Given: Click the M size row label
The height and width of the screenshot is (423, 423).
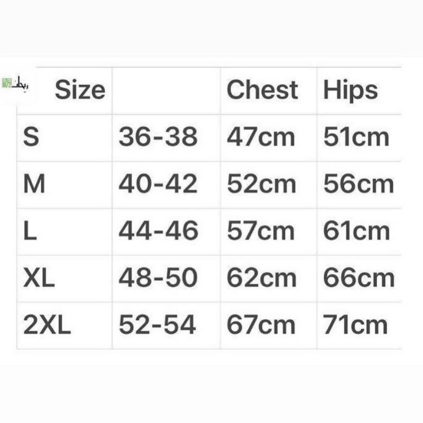Looking at the screenshot, I should (x=34, y=184).
